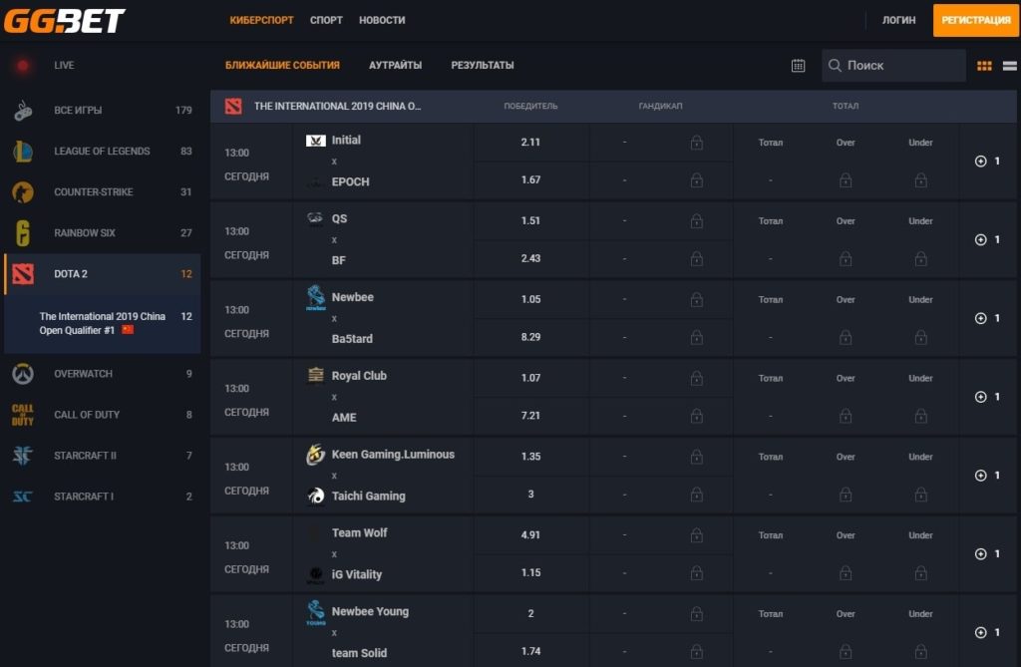The height and width of the screenshot is (667, 1021).
Task: Open Counter-Strike category
Action: click(103, 192)
